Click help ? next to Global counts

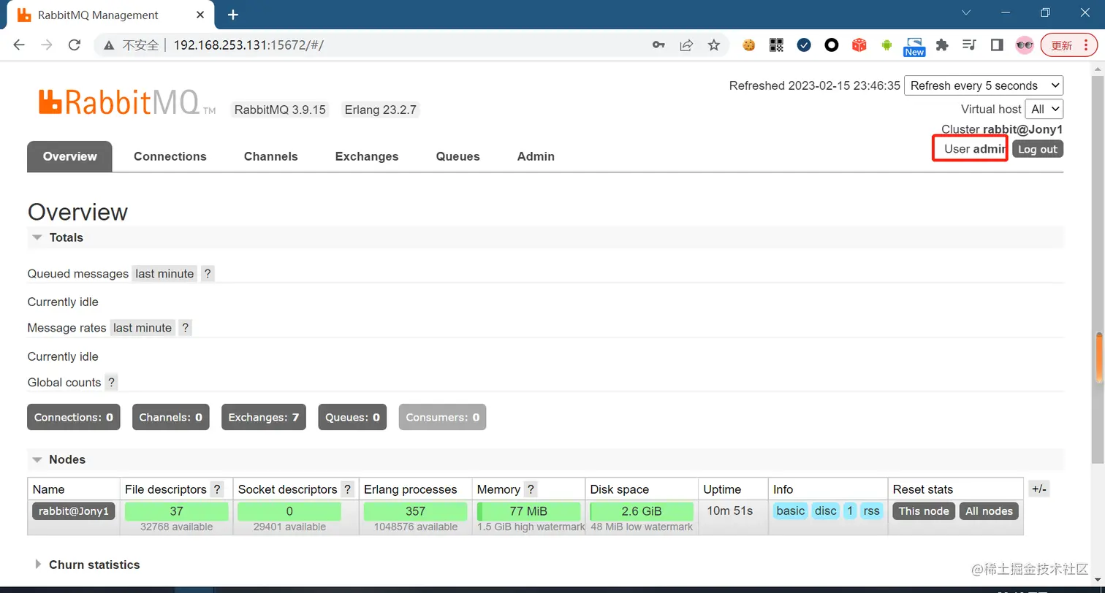click(x=111, y=383)
